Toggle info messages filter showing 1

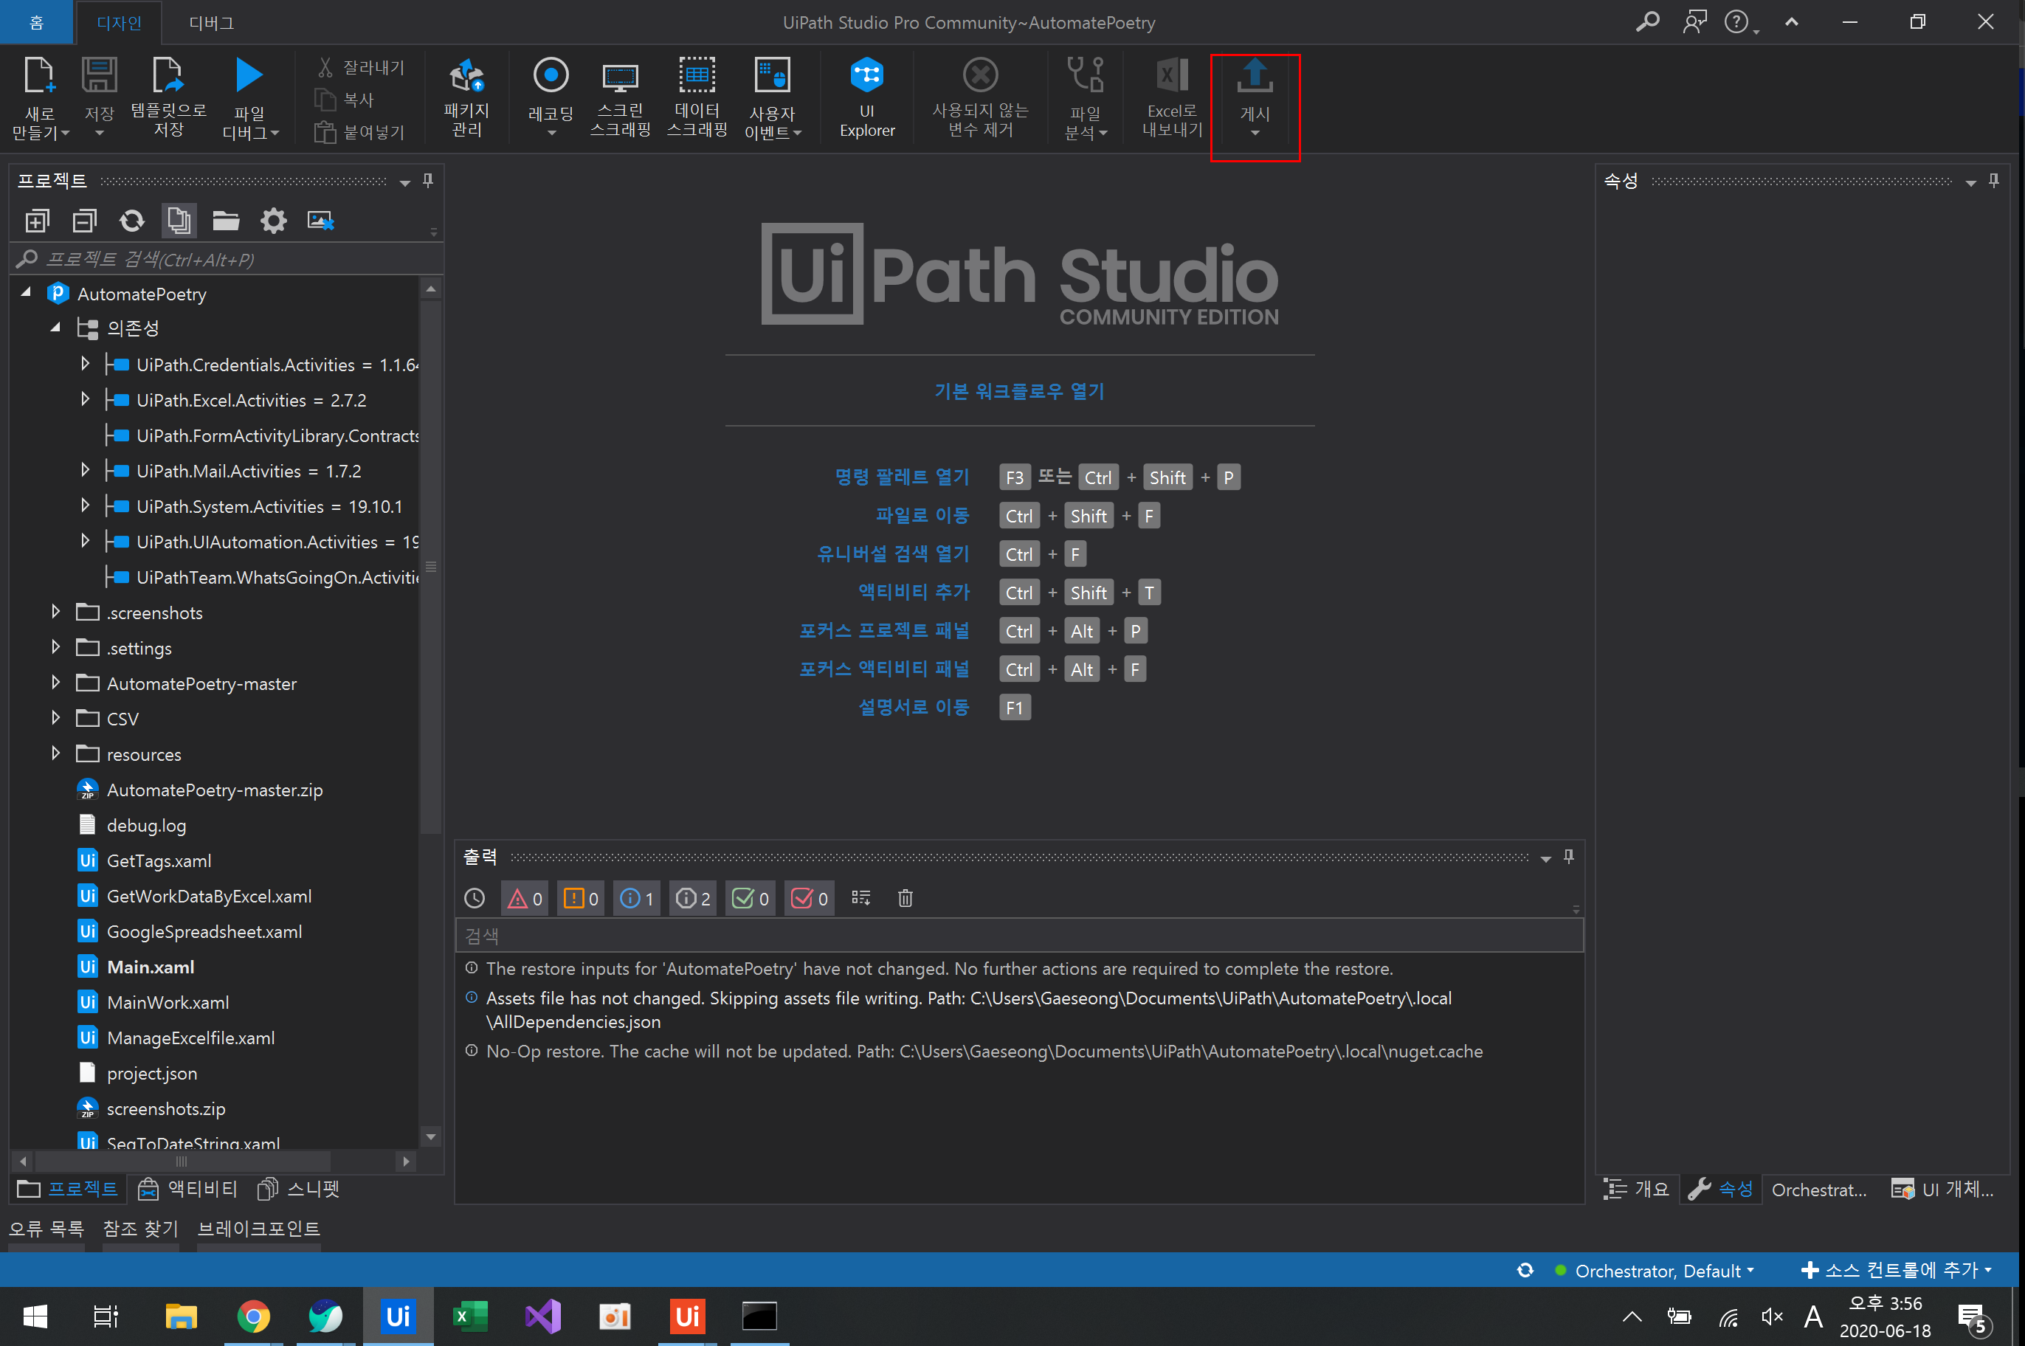(637, 898)
